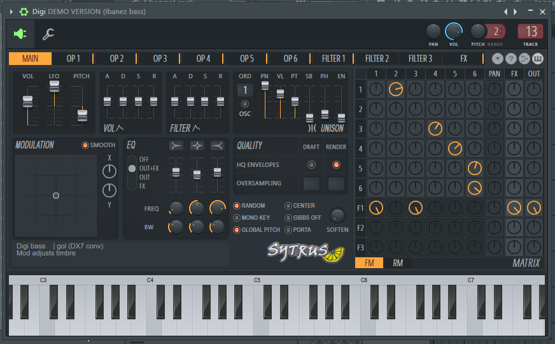
Task: Select the previous preset arrow
Action: pyautogui.click(x=506, y=11)
